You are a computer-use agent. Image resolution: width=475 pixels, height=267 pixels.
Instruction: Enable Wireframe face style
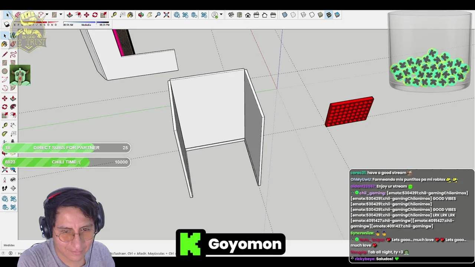[x=303, y=15]
